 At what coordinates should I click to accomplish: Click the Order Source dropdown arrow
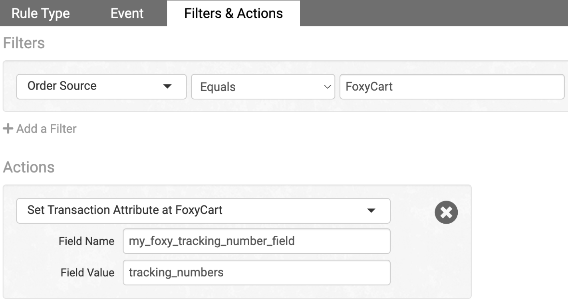point(168,86)
